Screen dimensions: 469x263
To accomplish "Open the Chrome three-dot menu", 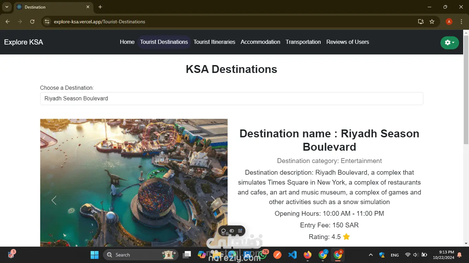I will (461, 22).
